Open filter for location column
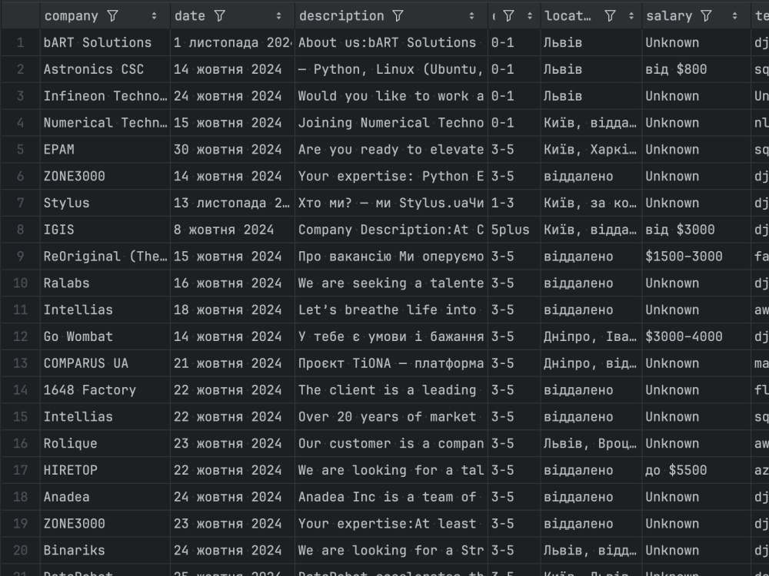 click(x=610, y=16)
